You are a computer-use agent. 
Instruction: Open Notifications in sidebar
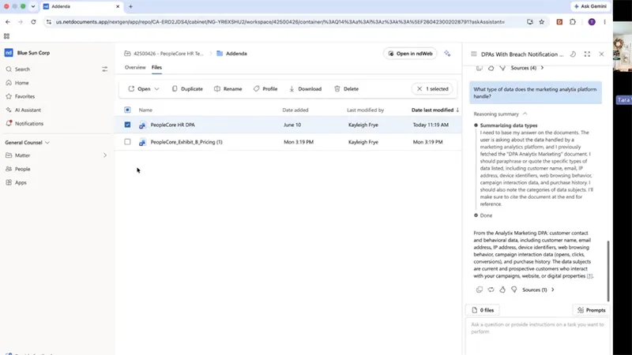[29, 124]
